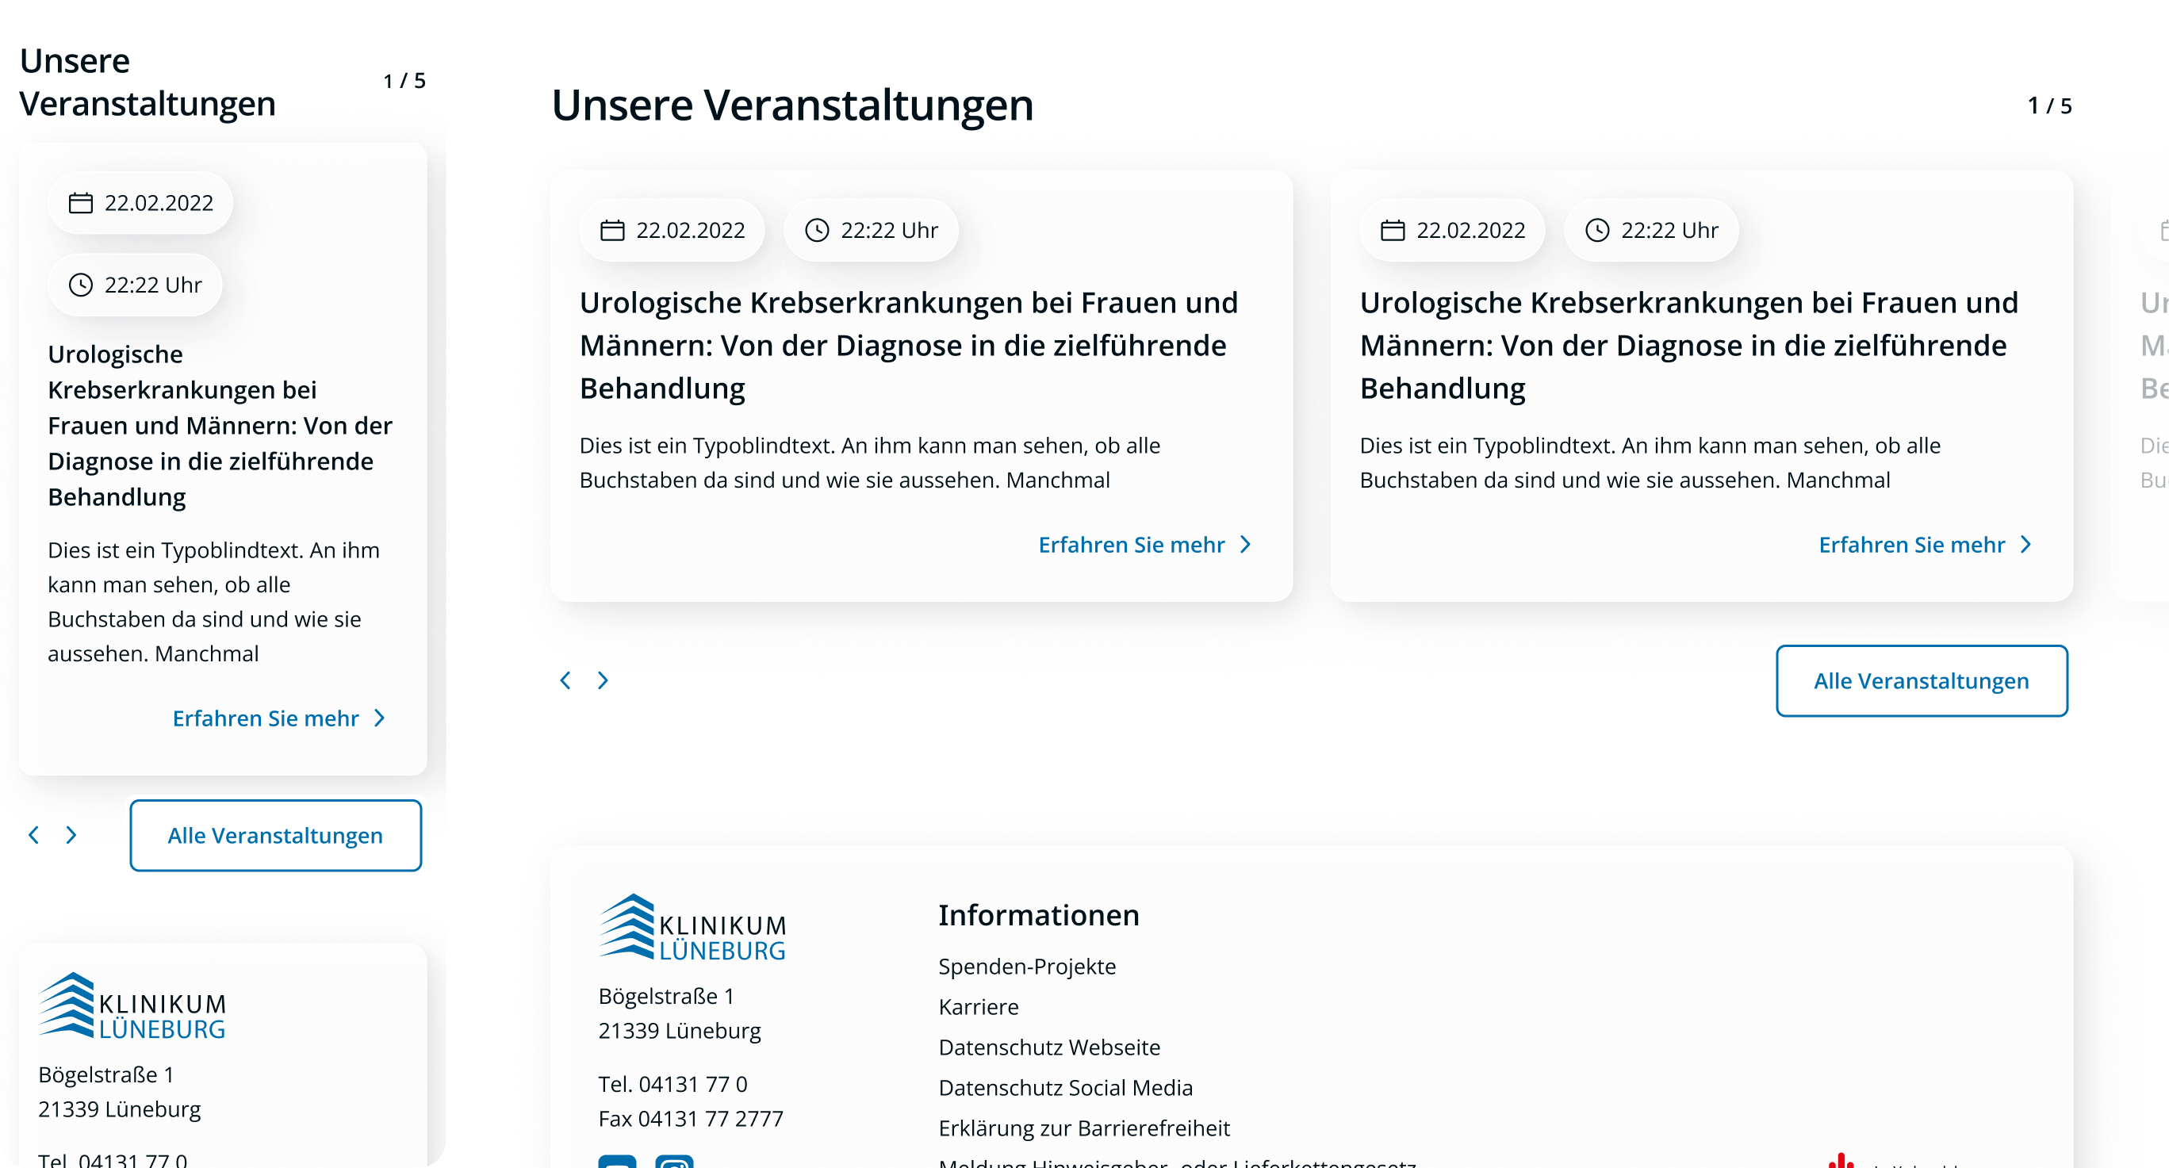
Task: Go to previous slide in the desktop carousel
Action: coord(565,680)
